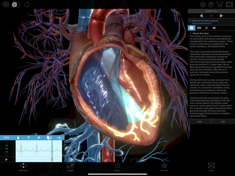This screenshot has height=176, width=235.
Task: Toggle the male/female gender switch
Action: coord(15,5)
